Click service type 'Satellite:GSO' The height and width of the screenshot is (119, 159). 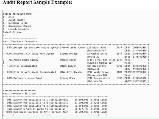tap(59, 103)
